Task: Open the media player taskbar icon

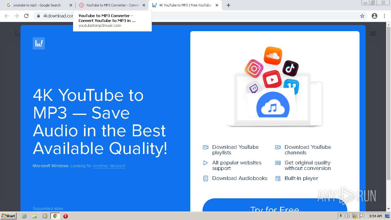Action: coord(45,216)
